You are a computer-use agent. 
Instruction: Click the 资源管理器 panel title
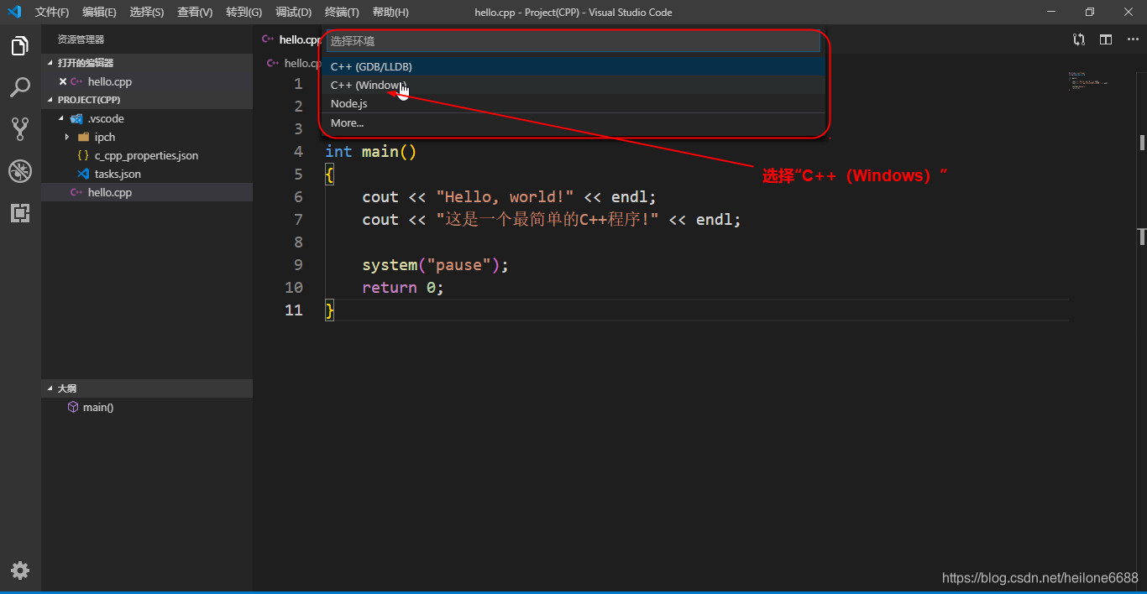point(81,39)
